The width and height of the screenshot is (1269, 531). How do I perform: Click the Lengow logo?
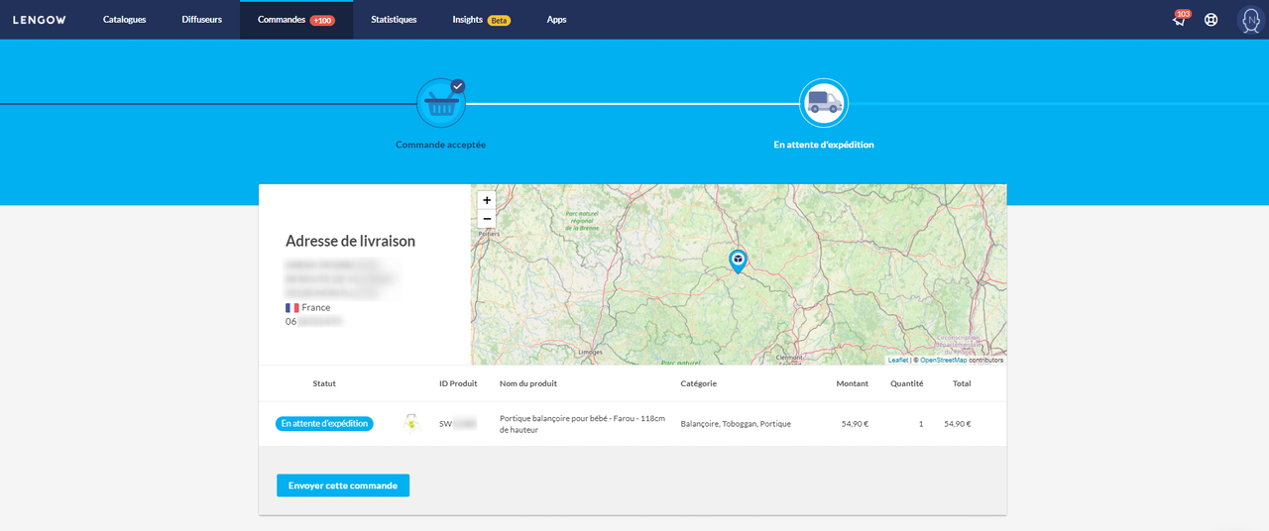[x=39, y=20]
